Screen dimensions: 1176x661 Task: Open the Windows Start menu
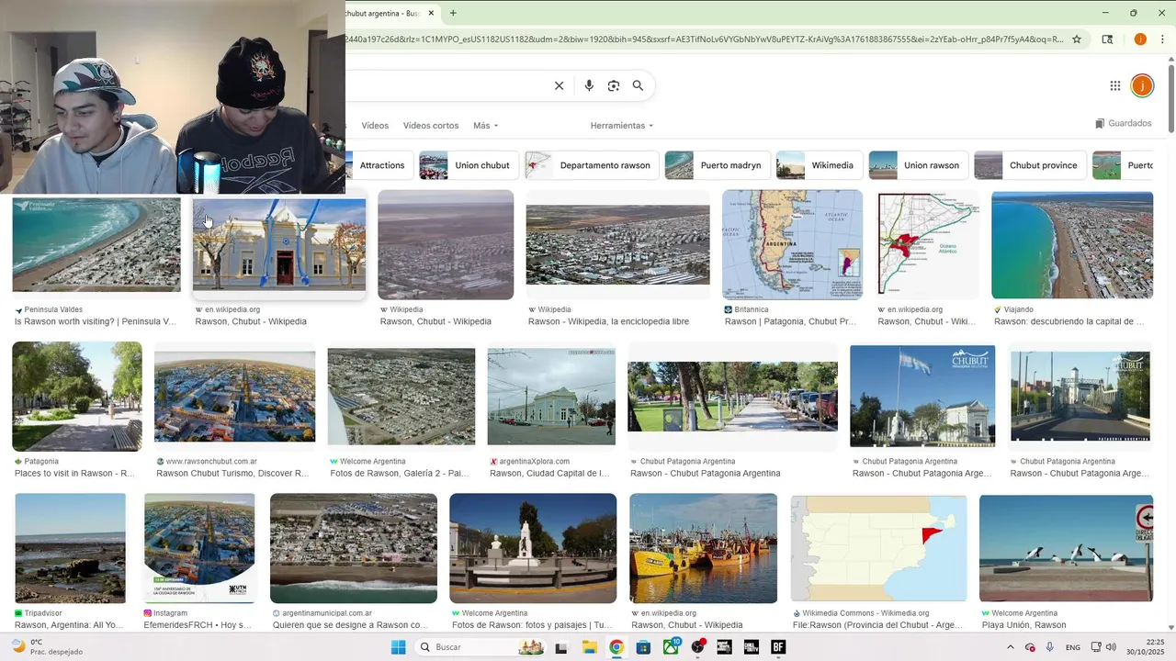coord(398,647)
